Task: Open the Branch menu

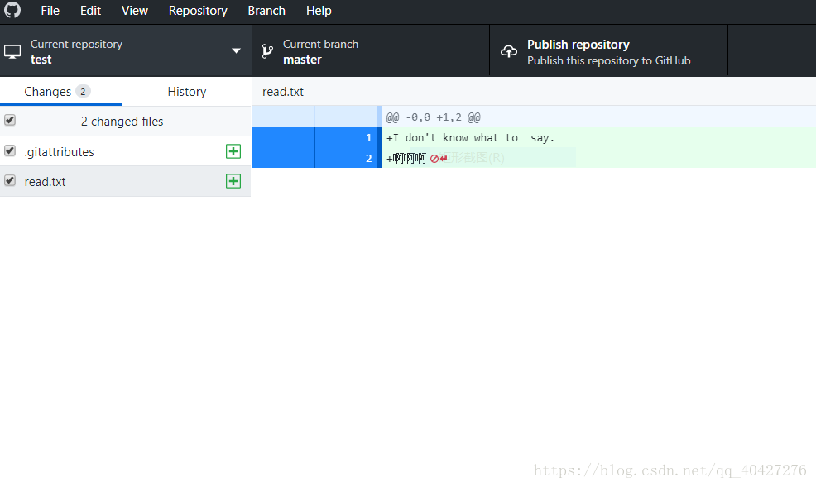Action: pos(266,11)
